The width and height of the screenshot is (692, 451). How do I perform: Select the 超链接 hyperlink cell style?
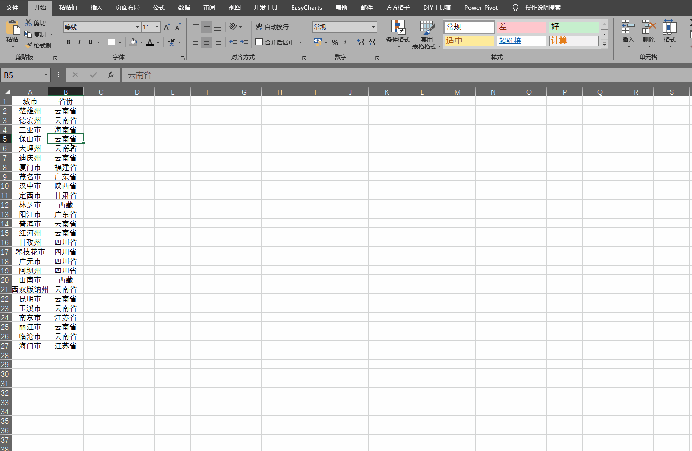point(522,41)
